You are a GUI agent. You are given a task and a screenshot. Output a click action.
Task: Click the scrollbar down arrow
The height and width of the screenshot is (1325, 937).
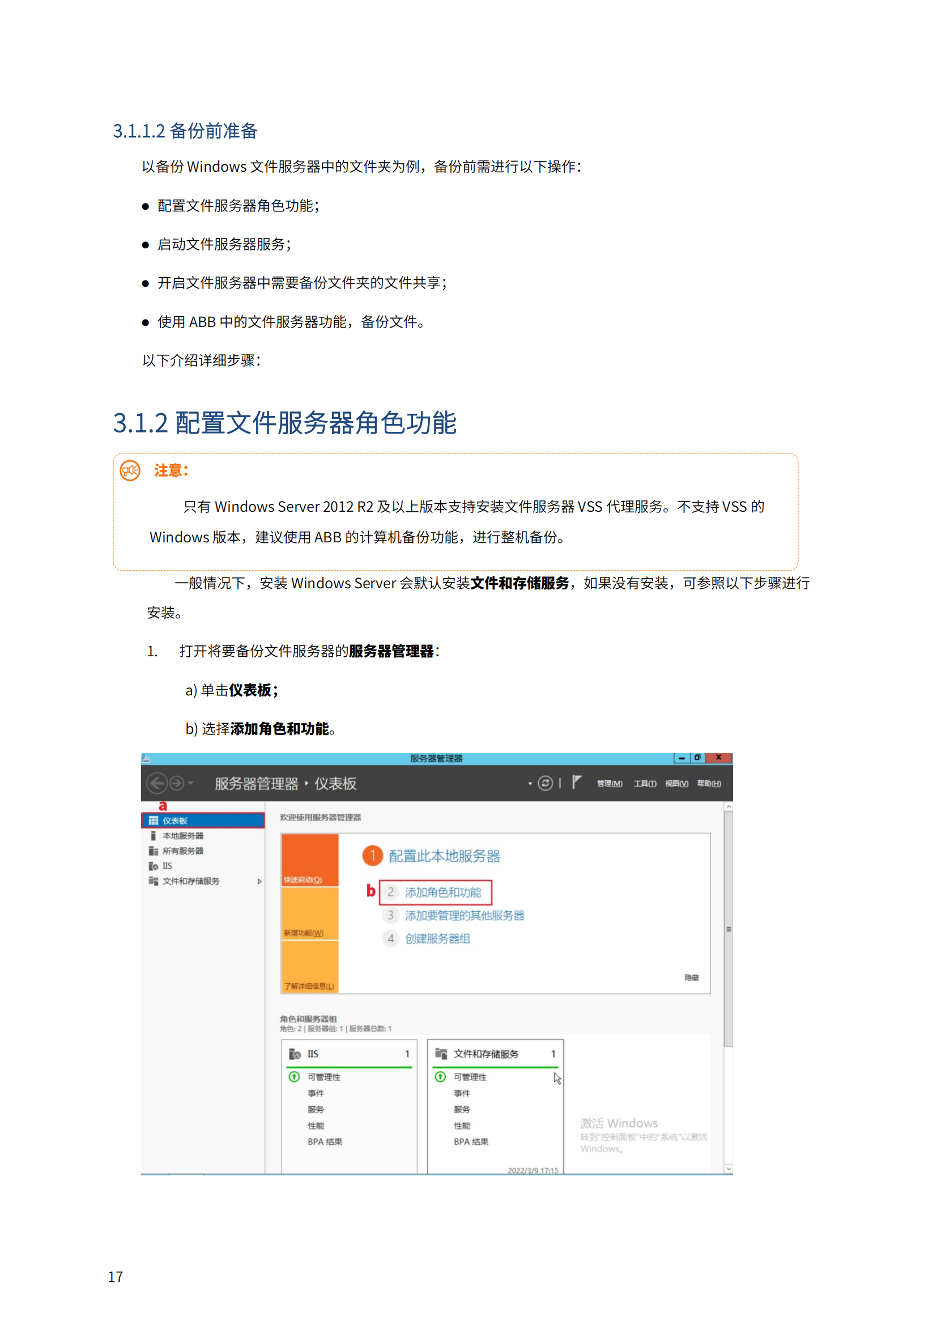729,1169
